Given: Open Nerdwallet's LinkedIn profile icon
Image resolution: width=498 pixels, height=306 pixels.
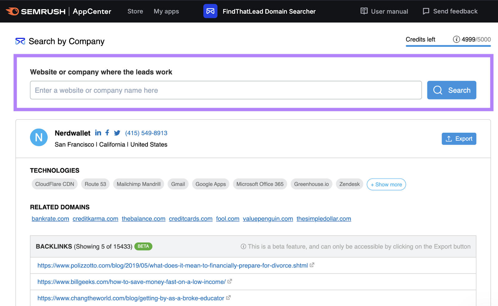Looking at the screenshot, I should pyautogui.click(x=98, y=133).
